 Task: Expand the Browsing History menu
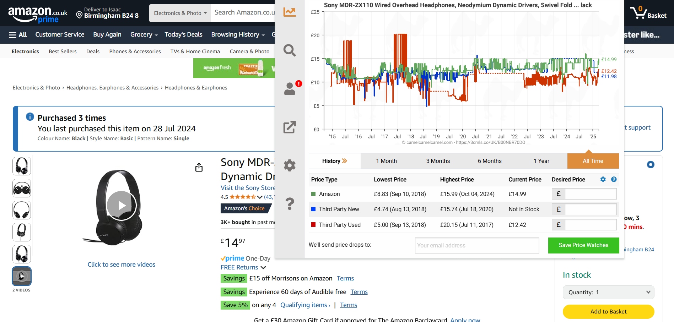238,34
